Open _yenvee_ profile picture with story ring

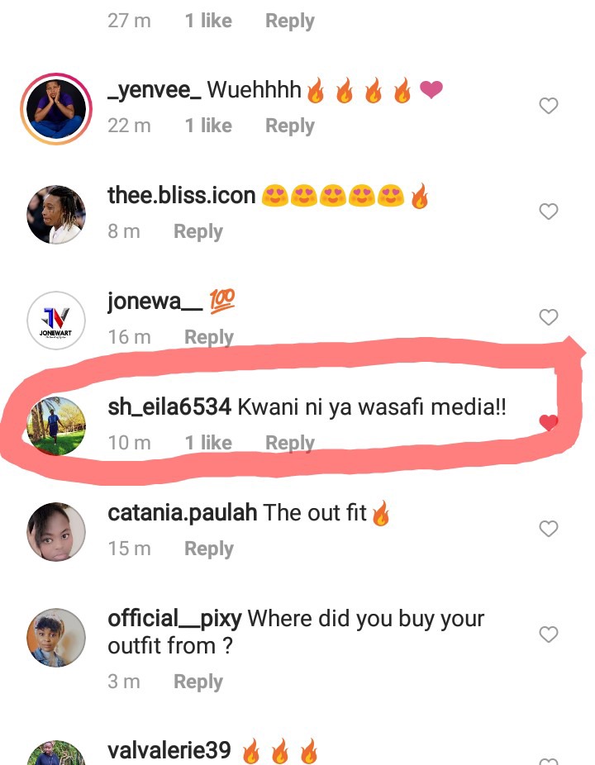click(x=56, y=109)
